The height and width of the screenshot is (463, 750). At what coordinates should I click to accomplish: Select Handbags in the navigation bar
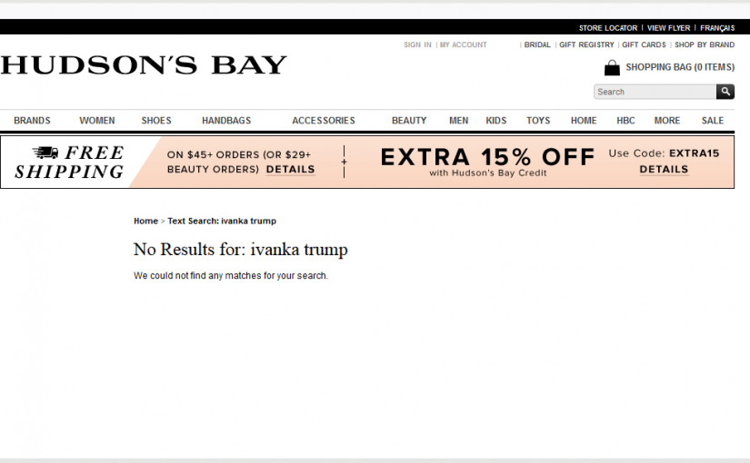226,121
